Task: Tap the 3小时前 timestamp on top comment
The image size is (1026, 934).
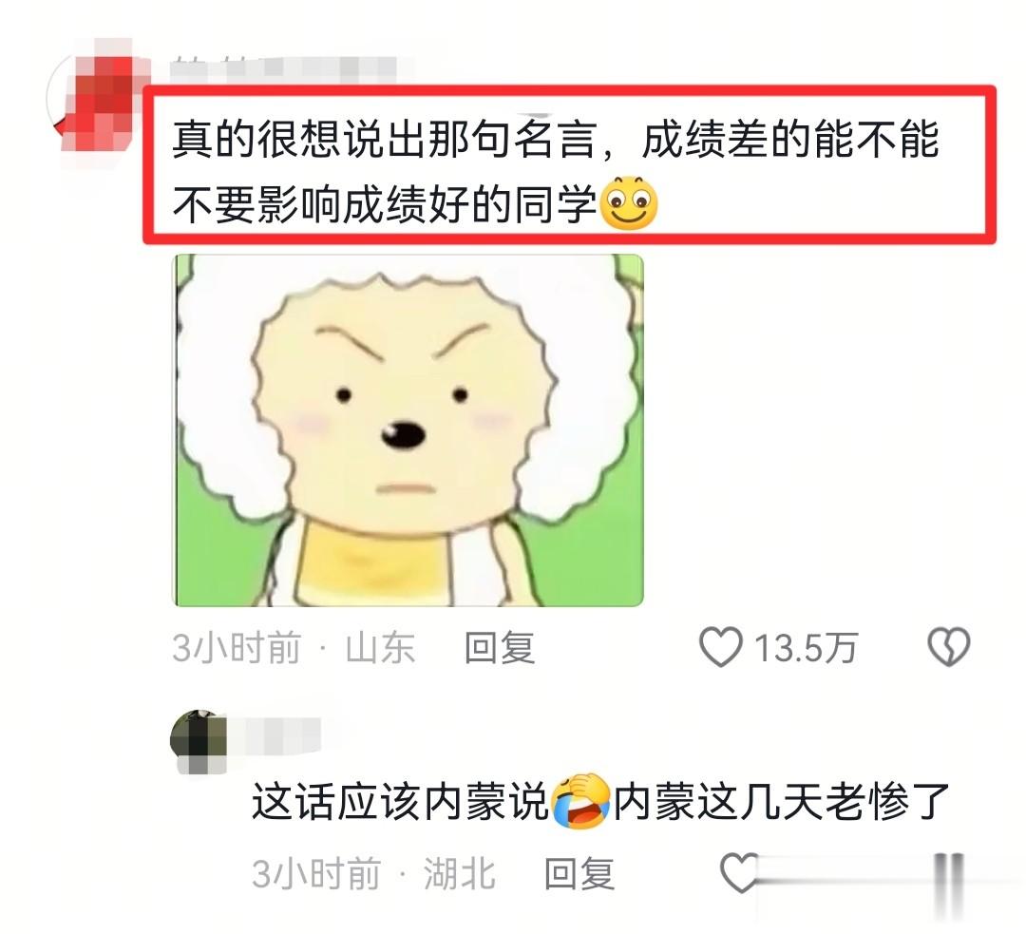Action: point(237,648)
